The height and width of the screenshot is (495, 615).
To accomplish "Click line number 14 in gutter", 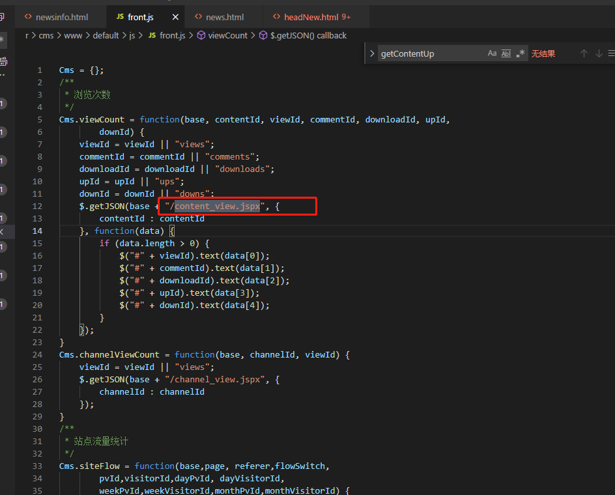I will pyautogui.click(x=38, y=231).
